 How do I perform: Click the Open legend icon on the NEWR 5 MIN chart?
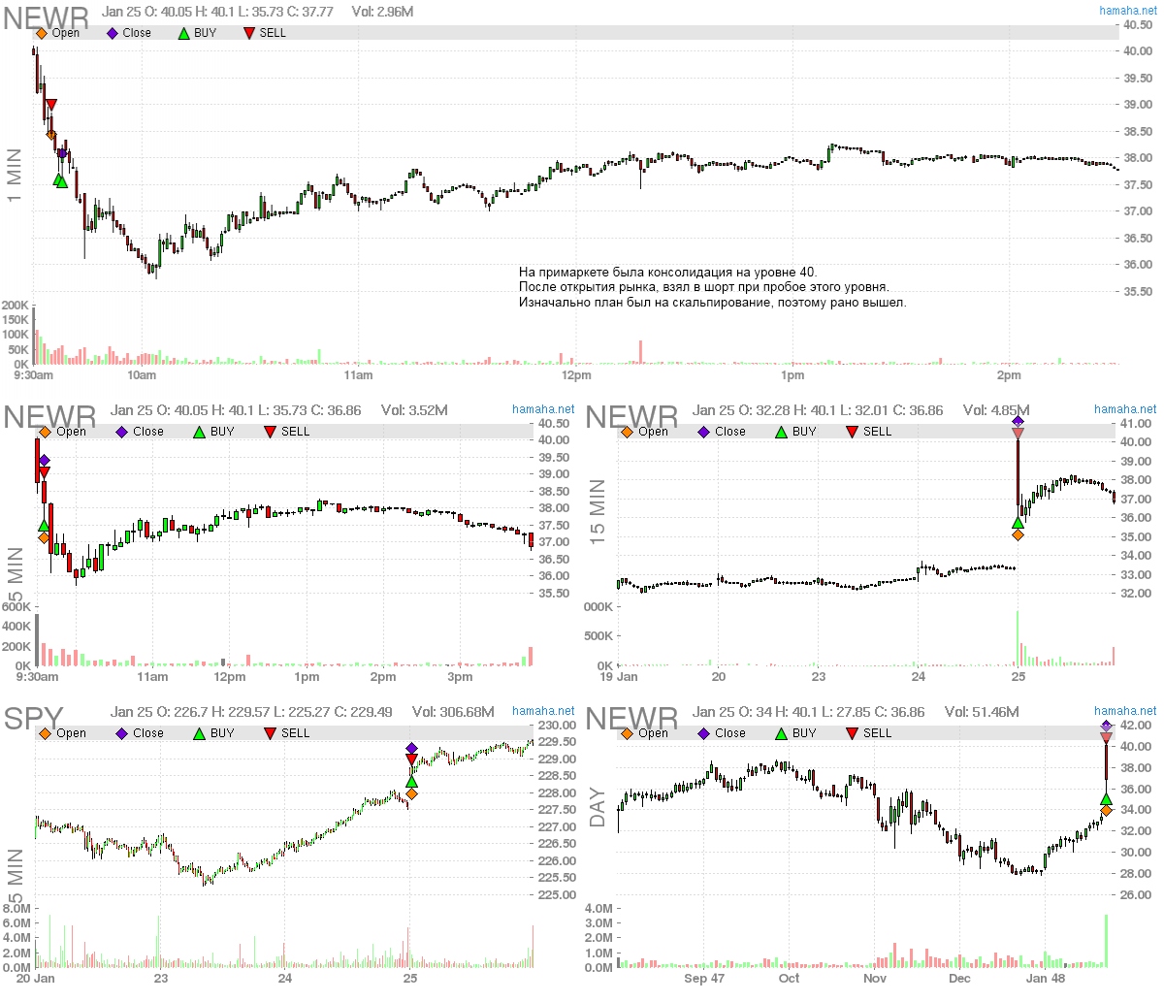point(45,432)
